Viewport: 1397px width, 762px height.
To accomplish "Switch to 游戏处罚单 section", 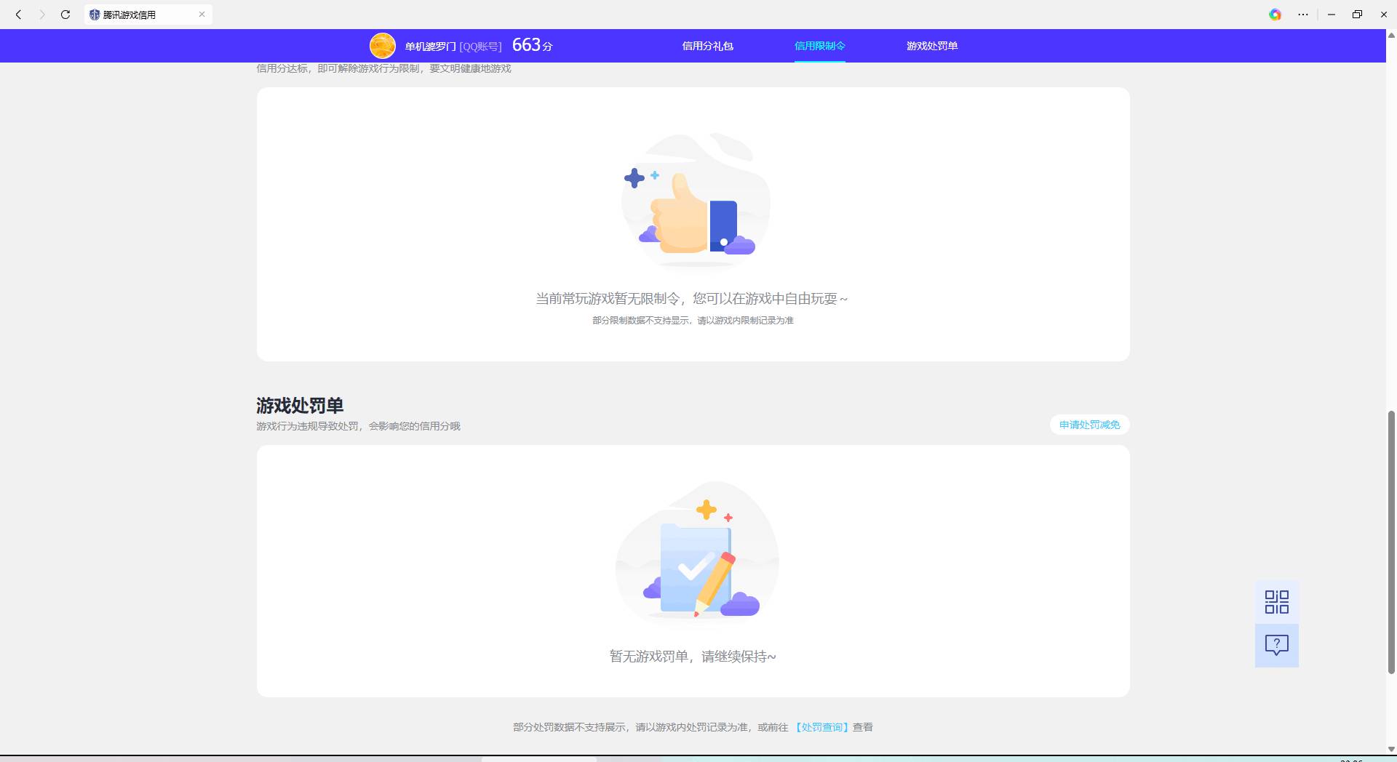I will tap(932, 46).
